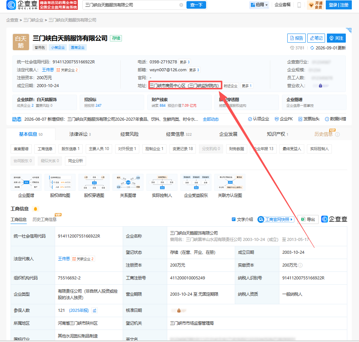Open the 财产线索 card
The width and height of the screenshot is (359, 342).
tap(180, 102)
